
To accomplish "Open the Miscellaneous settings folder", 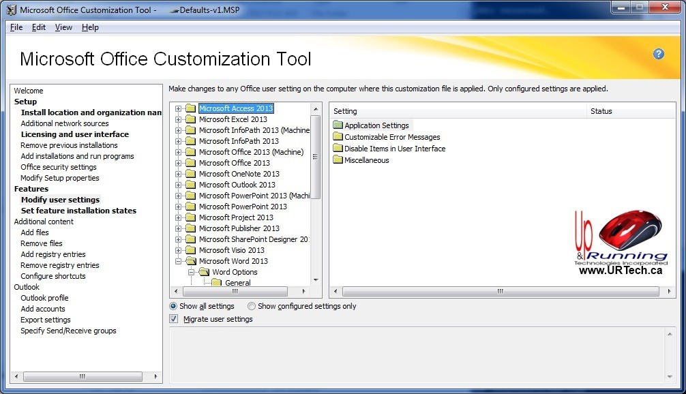I will [366, 160].
